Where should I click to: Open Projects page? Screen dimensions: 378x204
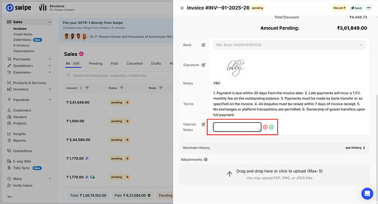[x=20, y=123]
